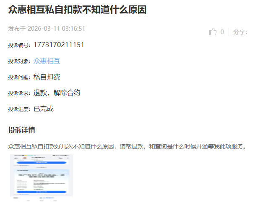Click the 投诉编号 label
253x209 pixels.
coord(19,45)
